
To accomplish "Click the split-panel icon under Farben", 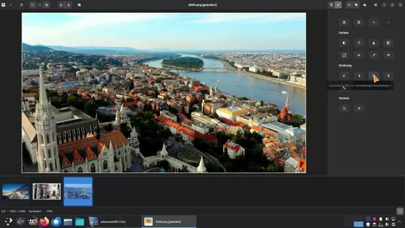I will [389, 43].
